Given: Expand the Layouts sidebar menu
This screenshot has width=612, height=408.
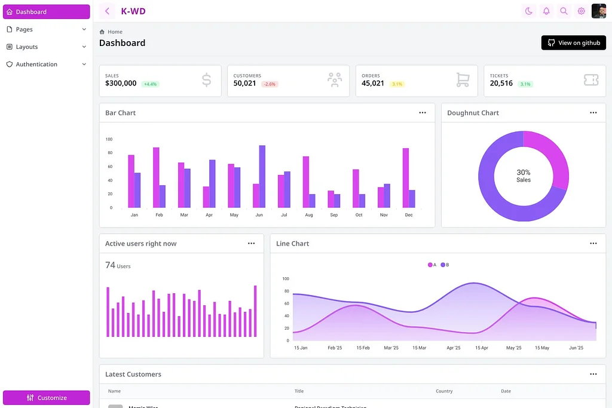Looking at the screenshot, I should 47,47.
